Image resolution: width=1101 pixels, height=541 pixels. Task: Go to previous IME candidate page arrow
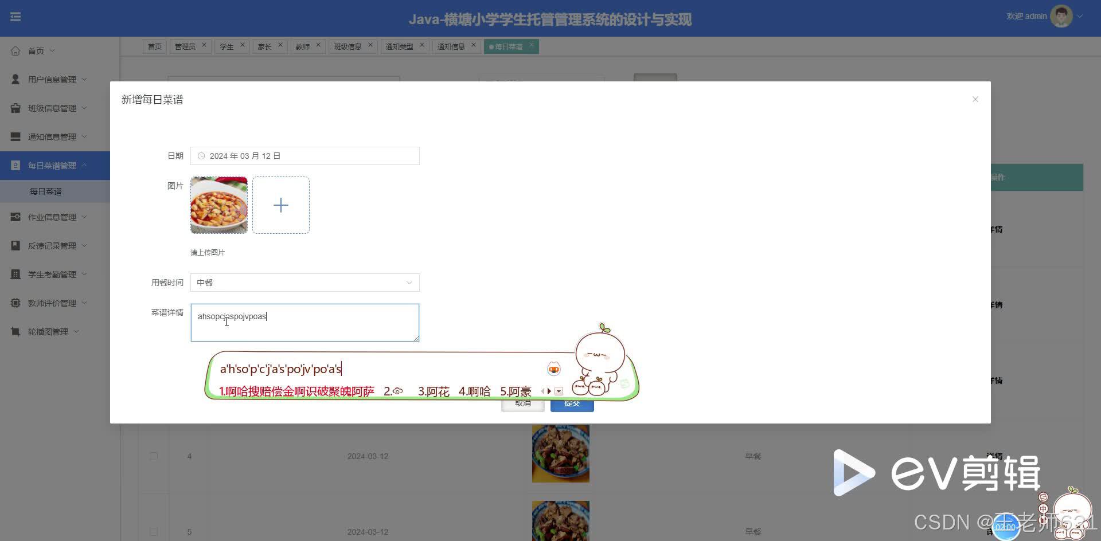[542, 391]
